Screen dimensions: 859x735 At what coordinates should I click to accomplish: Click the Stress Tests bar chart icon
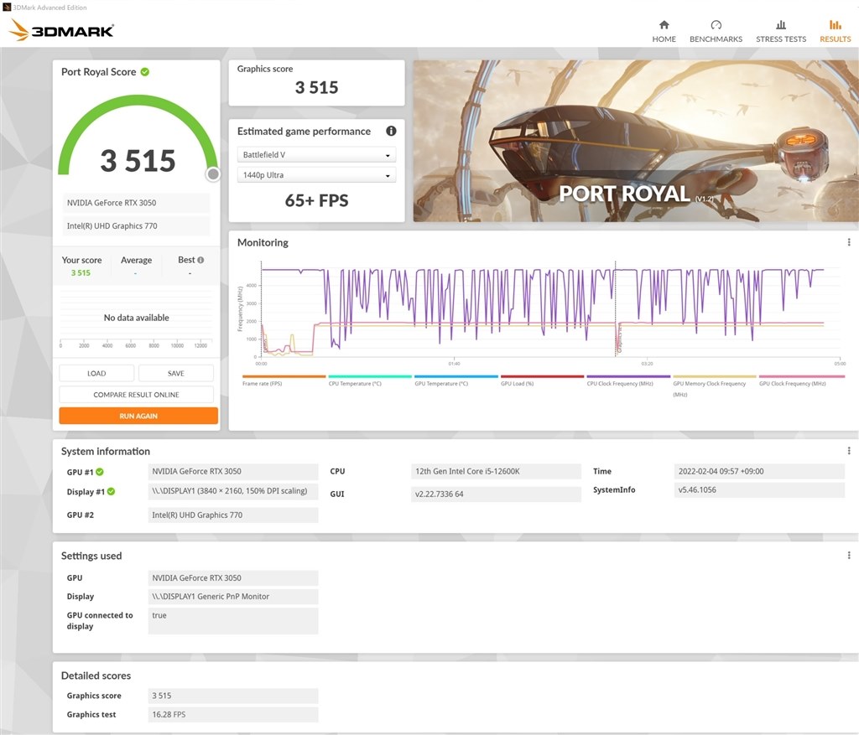pyautogui.click(x=781, y=24)
